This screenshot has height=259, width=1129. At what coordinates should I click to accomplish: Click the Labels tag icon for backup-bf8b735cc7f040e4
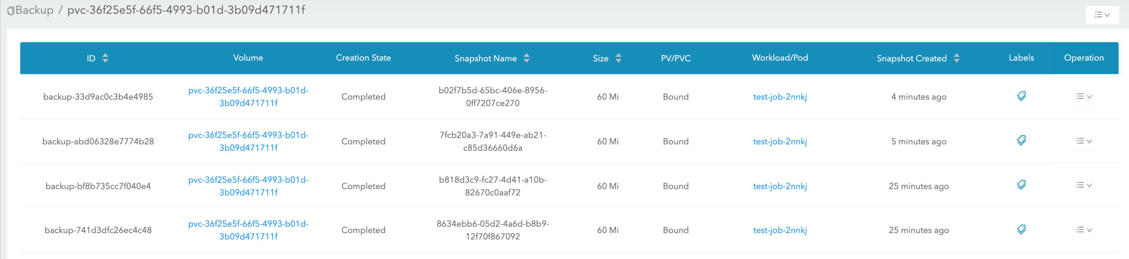[x=1021, y=185]
